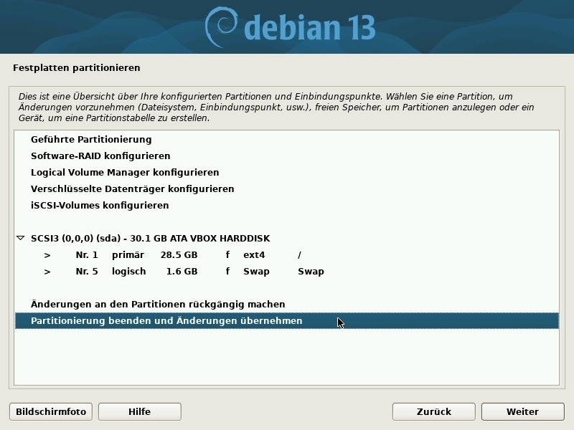
Task: Choose Änderungen an den Partitionen rückgängig machen
Action: click(x=286, y=304)
